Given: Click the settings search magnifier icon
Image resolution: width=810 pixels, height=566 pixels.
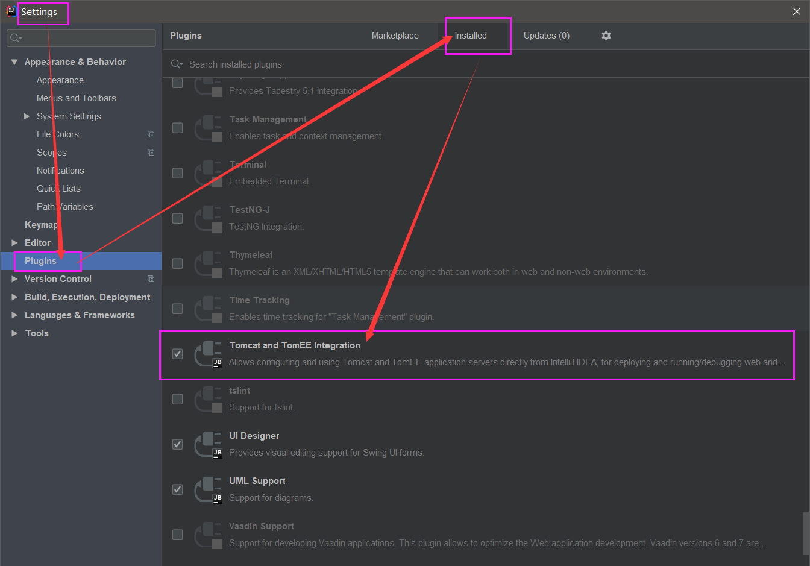Looking at the screenshot, I should [x=16, y=38].
